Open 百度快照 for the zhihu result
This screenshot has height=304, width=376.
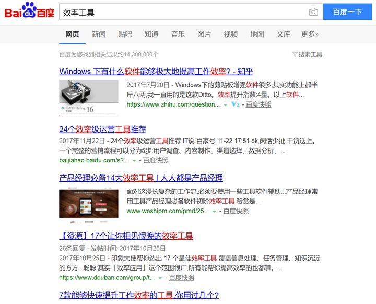tap(258, 104)
